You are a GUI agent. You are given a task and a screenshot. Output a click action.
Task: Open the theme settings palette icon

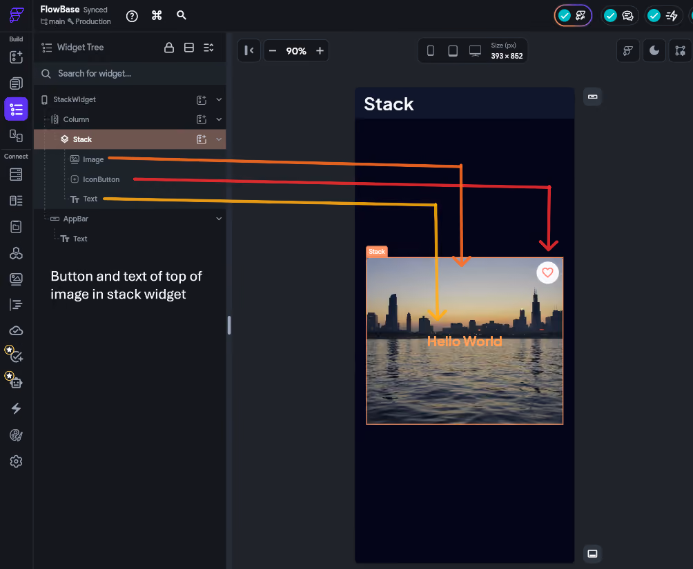[x=16, y=435]
